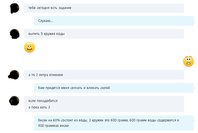Select the line "если понадобится"
Screen dimensions: 198x133
(43, 101)
